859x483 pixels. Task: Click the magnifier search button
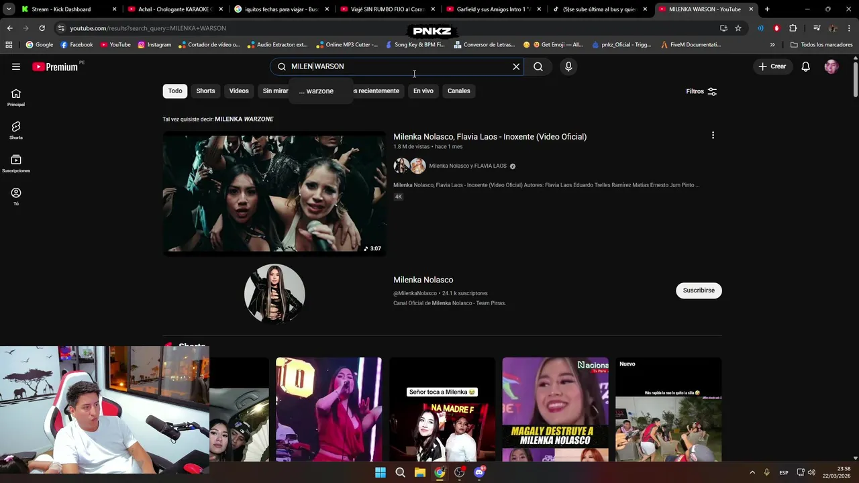538,66
